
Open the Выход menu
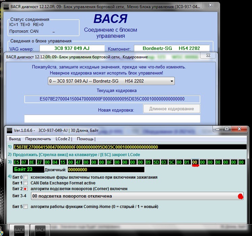(x=15, y=139)
